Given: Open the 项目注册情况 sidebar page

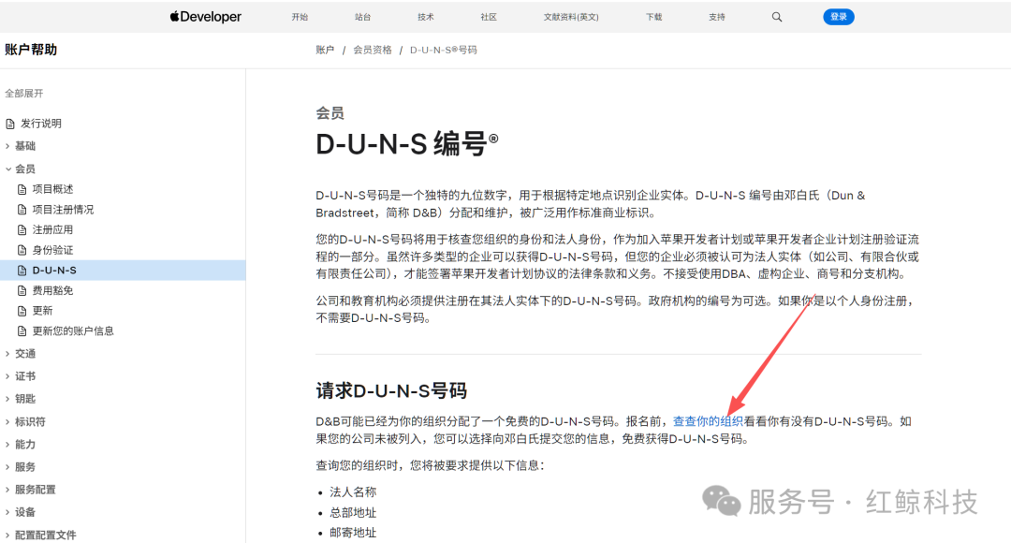Looking at the screenshot, I should [x=64, y=210].
